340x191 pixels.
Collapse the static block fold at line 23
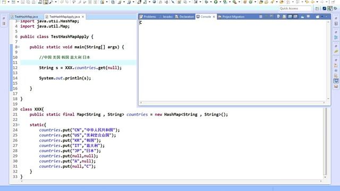point(19,125)
